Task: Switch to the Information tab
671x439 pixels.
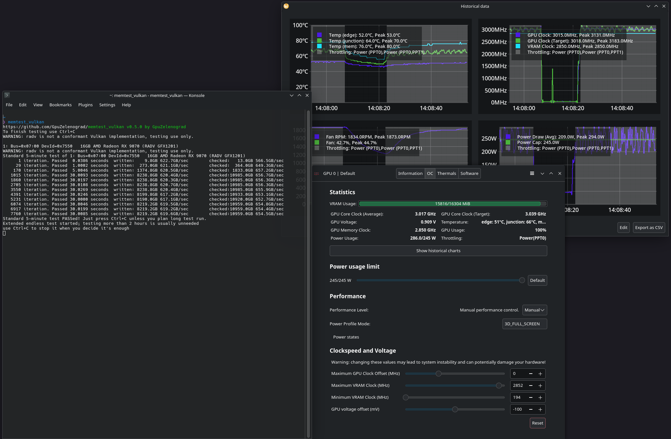Action: click(410, 174)
